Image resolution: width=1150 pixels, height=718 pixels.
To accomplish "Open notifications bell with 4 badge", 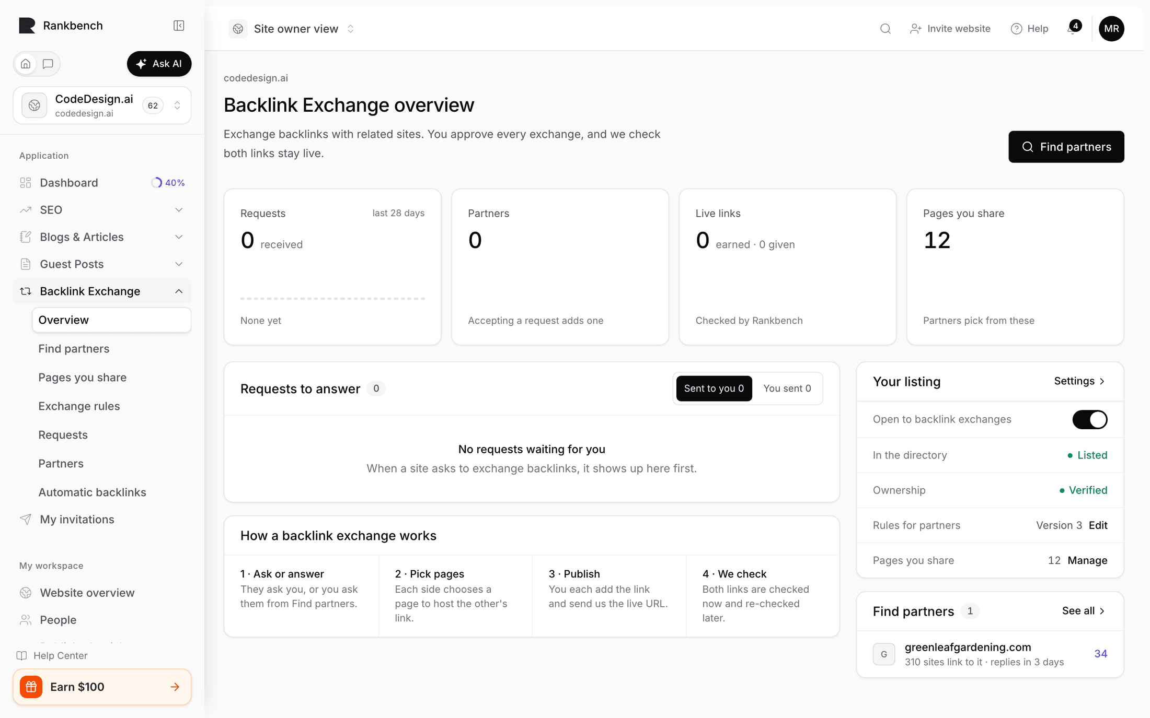I will [1073, 28].
